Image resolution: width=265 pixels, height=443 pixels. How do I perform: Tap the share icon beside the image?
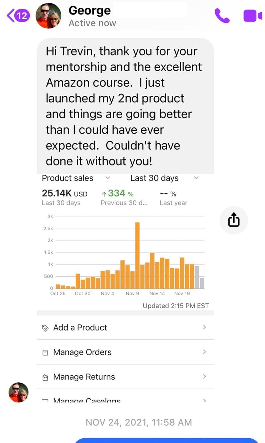coord(234,220)
